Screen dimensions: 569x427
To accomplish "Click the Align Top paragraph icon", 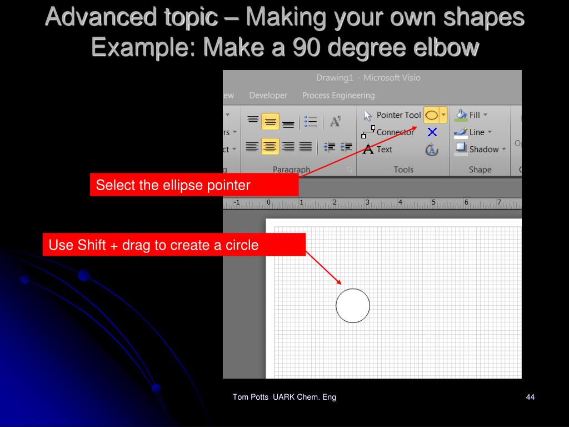I will [253, 120].
